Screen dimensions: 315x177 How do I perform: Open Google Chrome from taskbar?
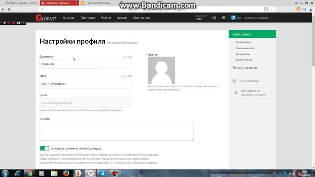click(30, 173)
